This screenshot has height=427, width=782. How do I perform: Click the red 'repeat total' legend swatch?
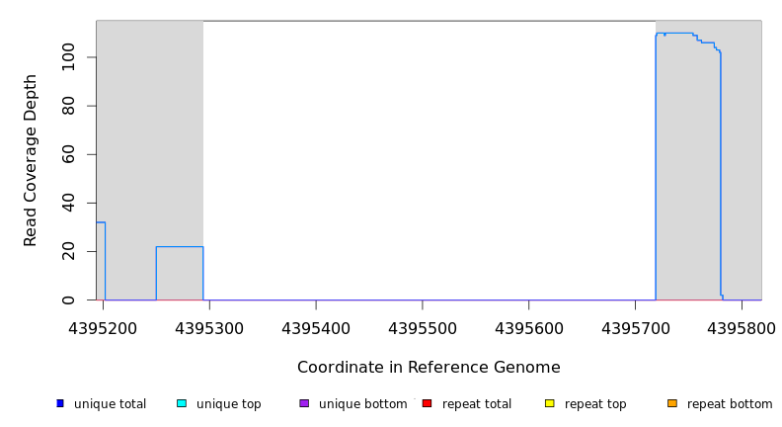(427, 403)
